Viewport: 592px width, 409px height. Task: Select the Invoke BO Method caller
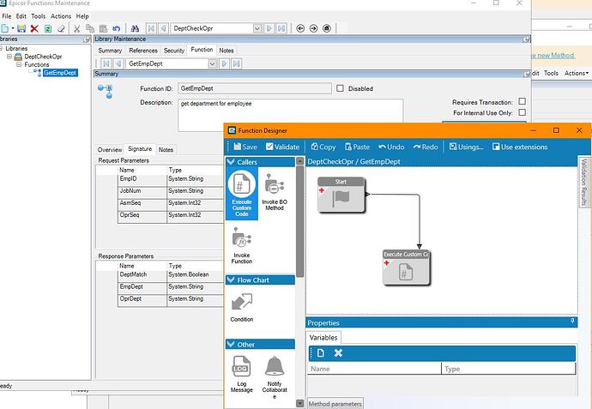coord(275,191)
